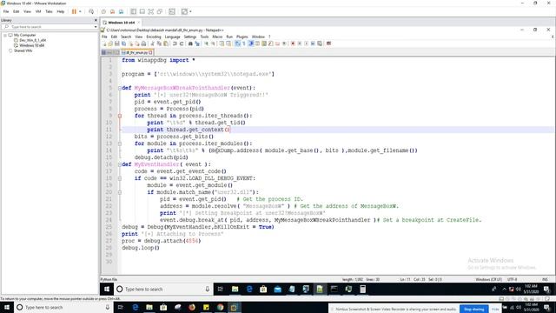Screen dimensions: 556x313
Task: Open the Notepad++ Encoding menu
Action: 154,37
